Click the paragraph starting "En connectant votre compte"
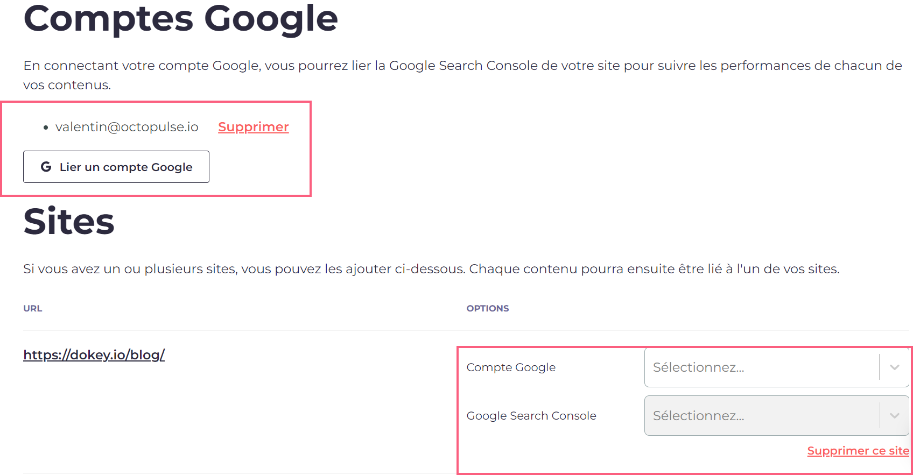913x475 pixels. [463, 75]
